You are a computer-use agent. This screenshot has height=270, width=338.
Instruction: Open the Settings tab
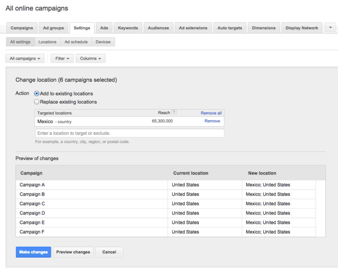coord(82,28)
